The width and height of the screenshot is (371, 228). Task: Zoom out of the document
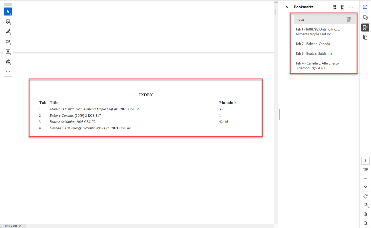pos(365,223)
